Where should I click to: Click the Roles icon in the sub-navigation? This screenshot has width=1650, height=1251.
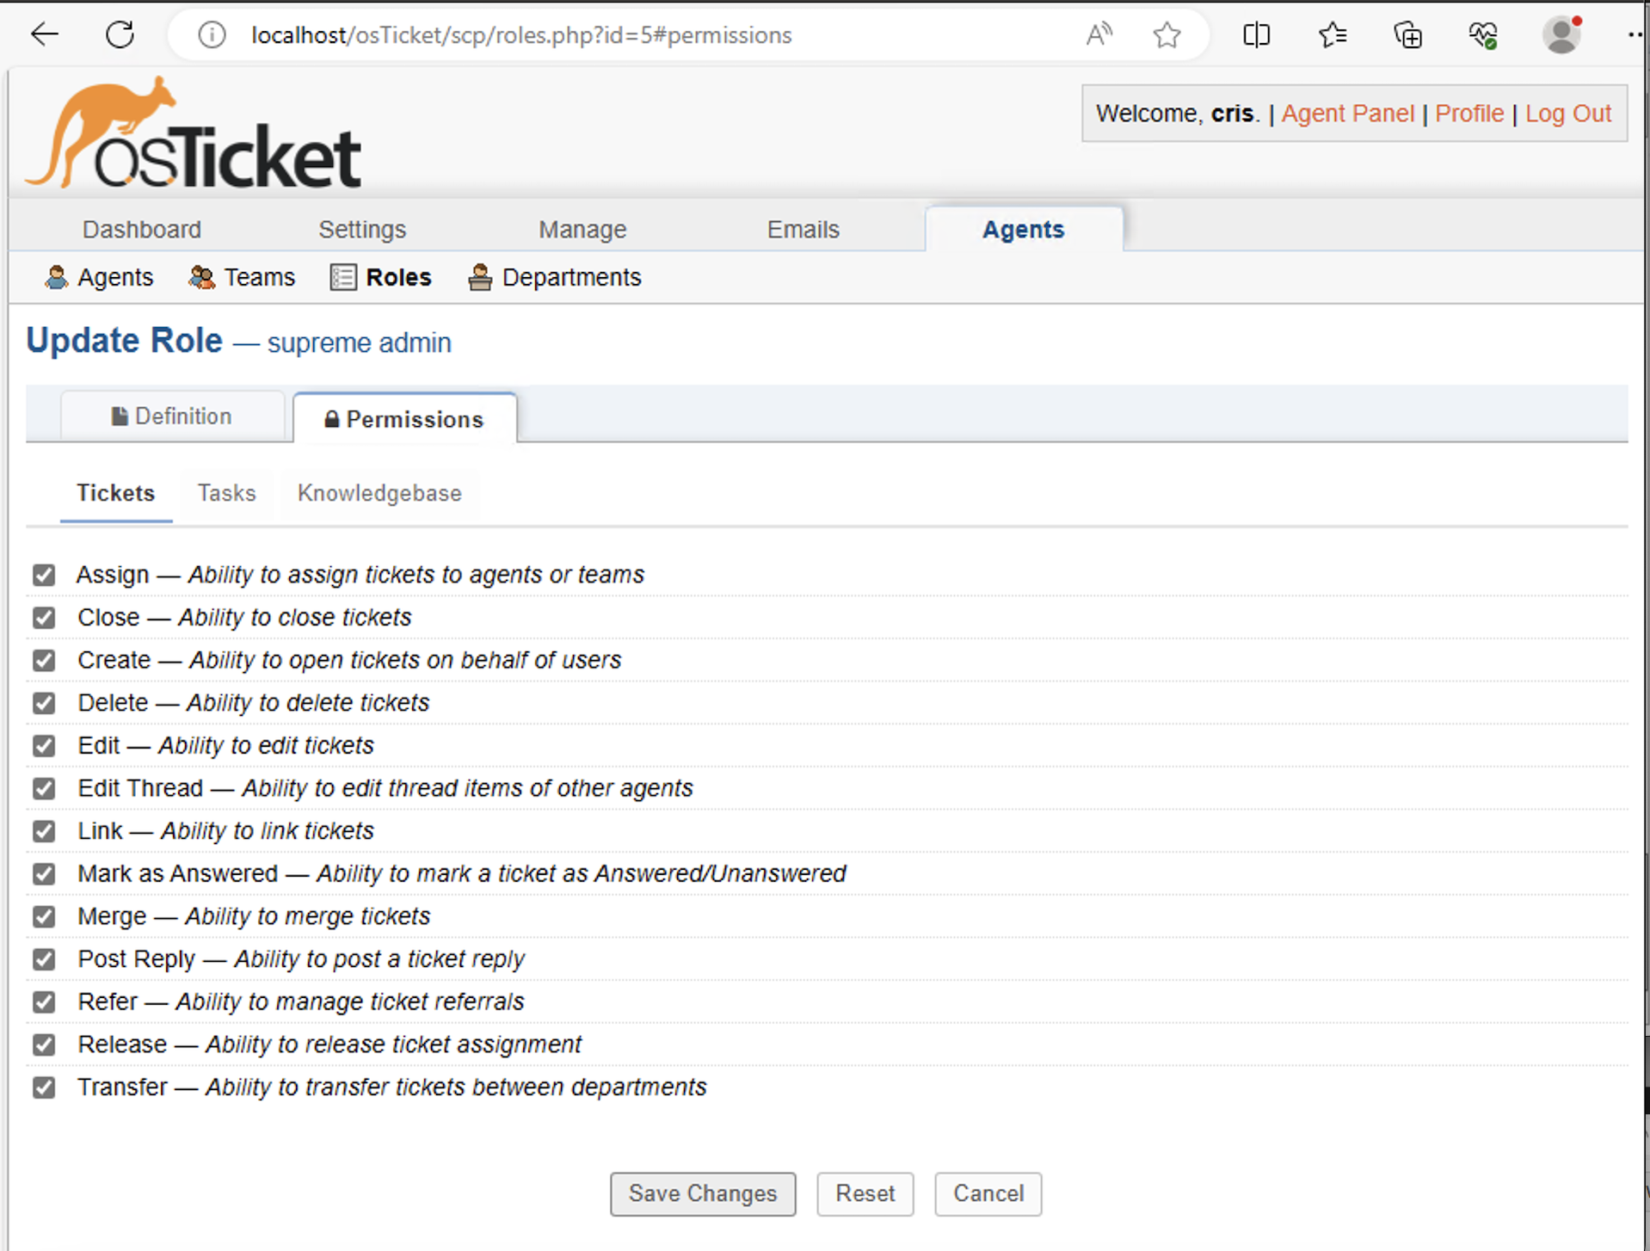pyautogui.click(x=343, y=276)
